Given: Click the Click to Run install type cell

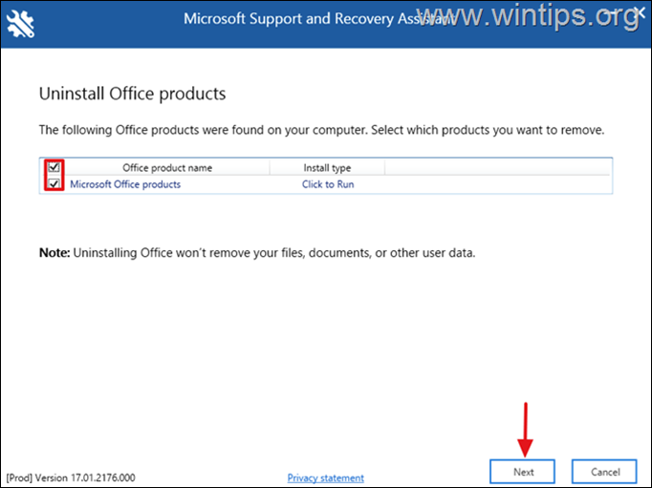Looking at the screenshot, I should 328,184.
